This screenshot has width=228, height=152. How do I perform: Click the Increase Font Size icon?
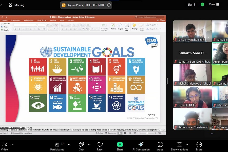tap(48, 25)
